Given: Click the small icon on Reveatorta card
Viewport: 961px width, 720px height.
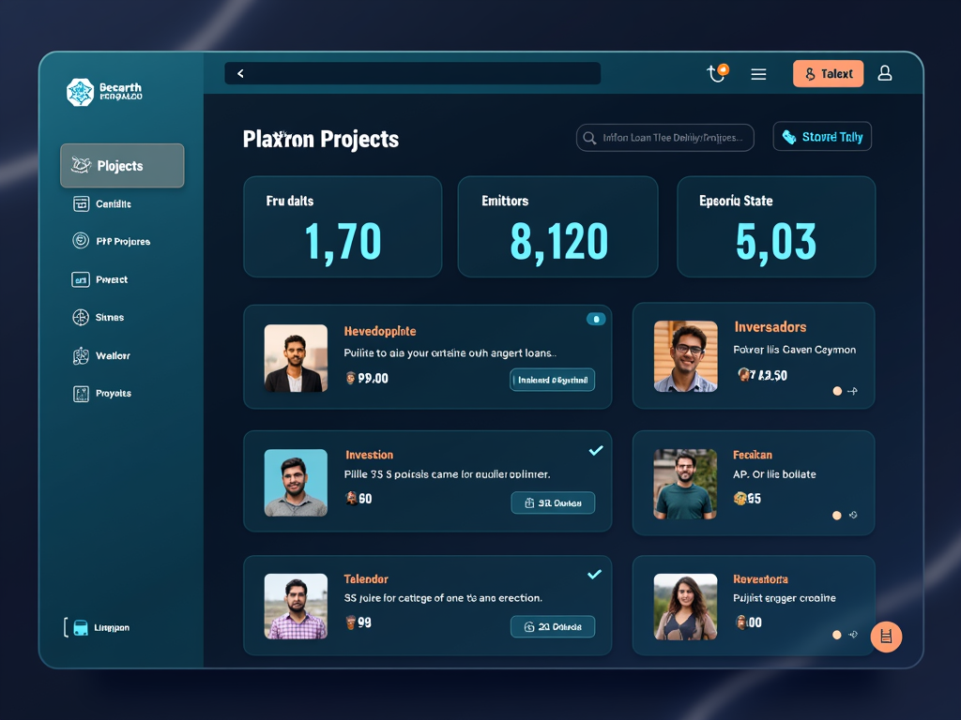Looking at the screenshot, I should pos(853,635).
